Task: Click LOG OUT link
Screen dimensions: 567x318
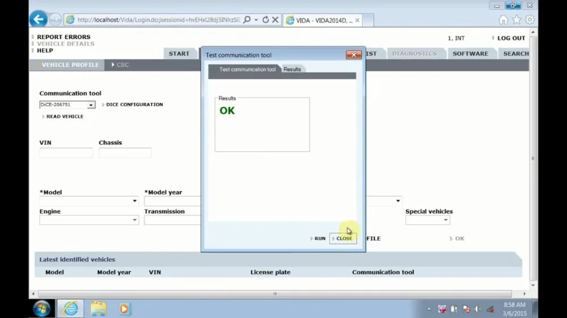Action: [x=511, y=38]
